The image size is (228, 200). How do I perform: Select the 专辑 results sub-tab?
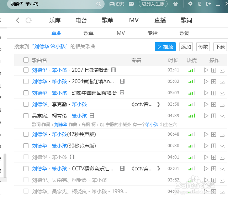coord(153,33)
